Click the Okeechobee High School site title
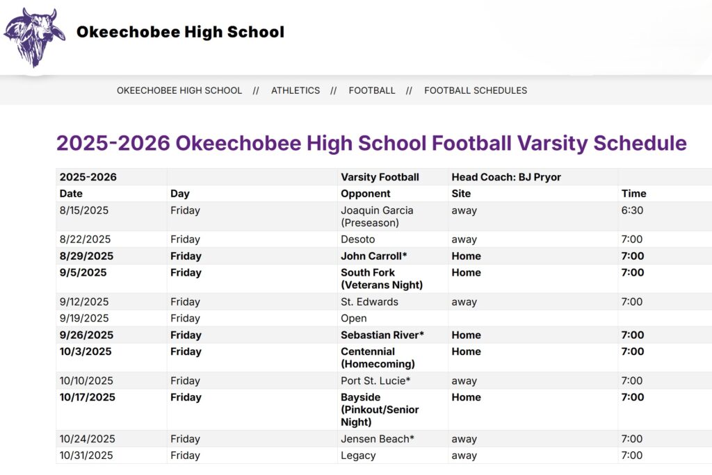The height and width of the screenshot is (475, 712). (180, 32)
